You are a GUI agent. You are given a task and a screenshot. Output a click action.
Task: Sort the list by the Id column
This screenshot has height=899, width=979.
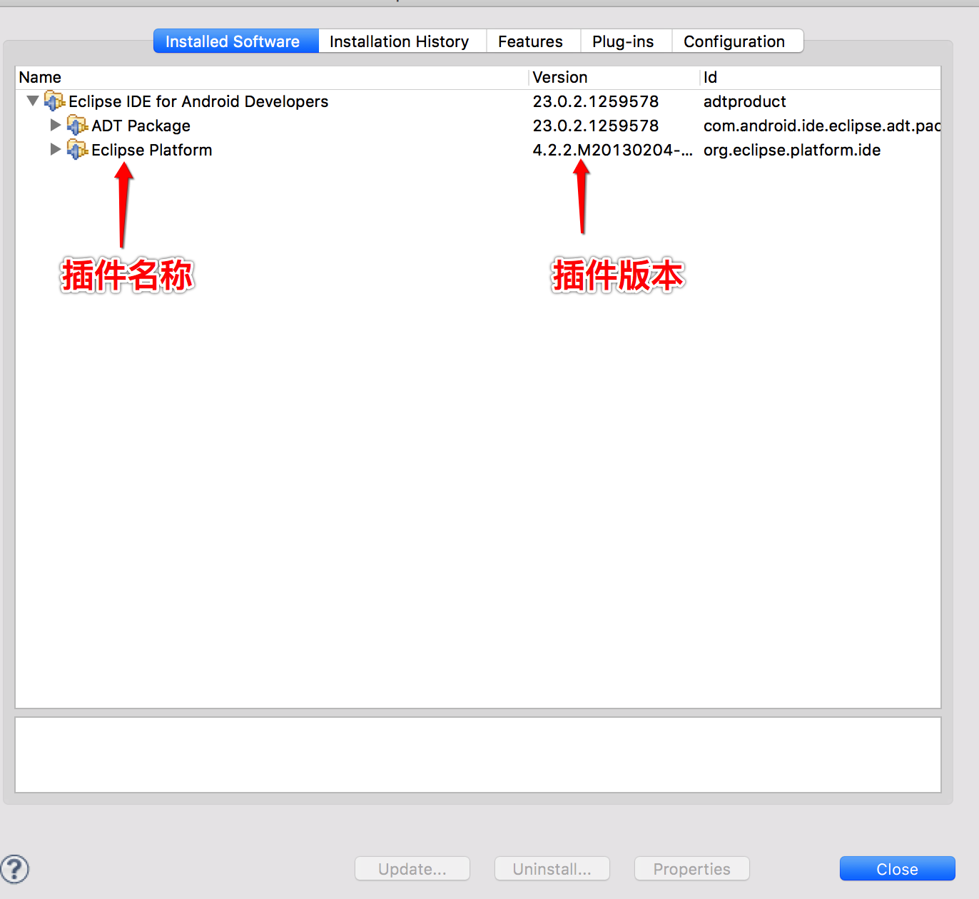pyautogui.click(x=821, y=78)
